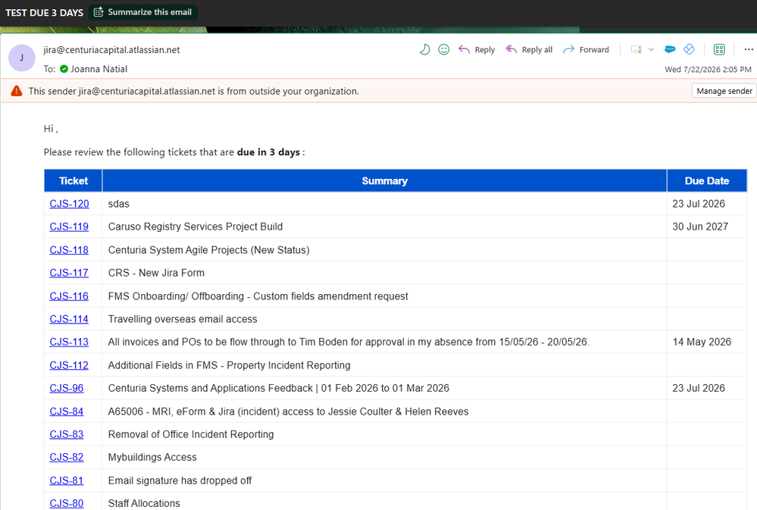
Task: Open ticket link CJS-118
Action: point(69,249)
